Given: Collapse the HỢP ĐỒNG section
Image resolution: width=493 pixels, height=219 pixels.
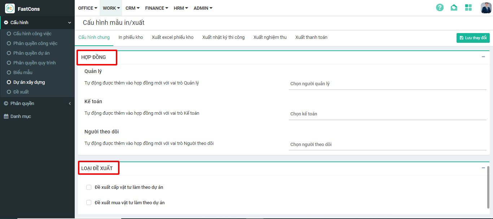Looking at the screenshot, I should pyautogui.click(x=483, y=57).
